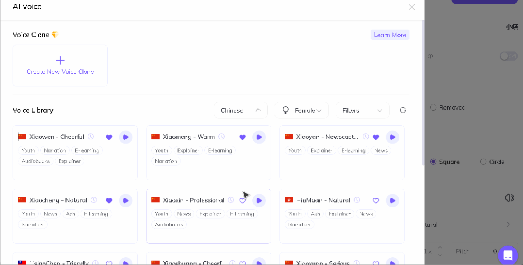Click the clock icon beside Xiaoyan - Newscast
Viewport: 523px width, 265px height.
point(366,136)
